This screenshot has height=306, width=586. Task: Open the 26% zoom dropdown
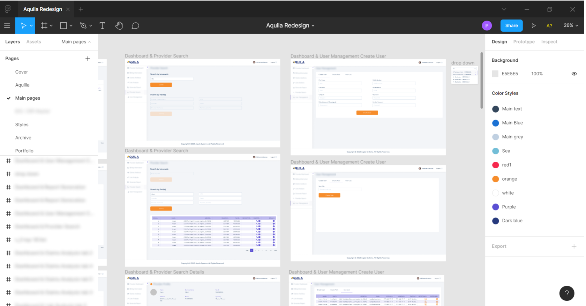[x=571, y=25]
